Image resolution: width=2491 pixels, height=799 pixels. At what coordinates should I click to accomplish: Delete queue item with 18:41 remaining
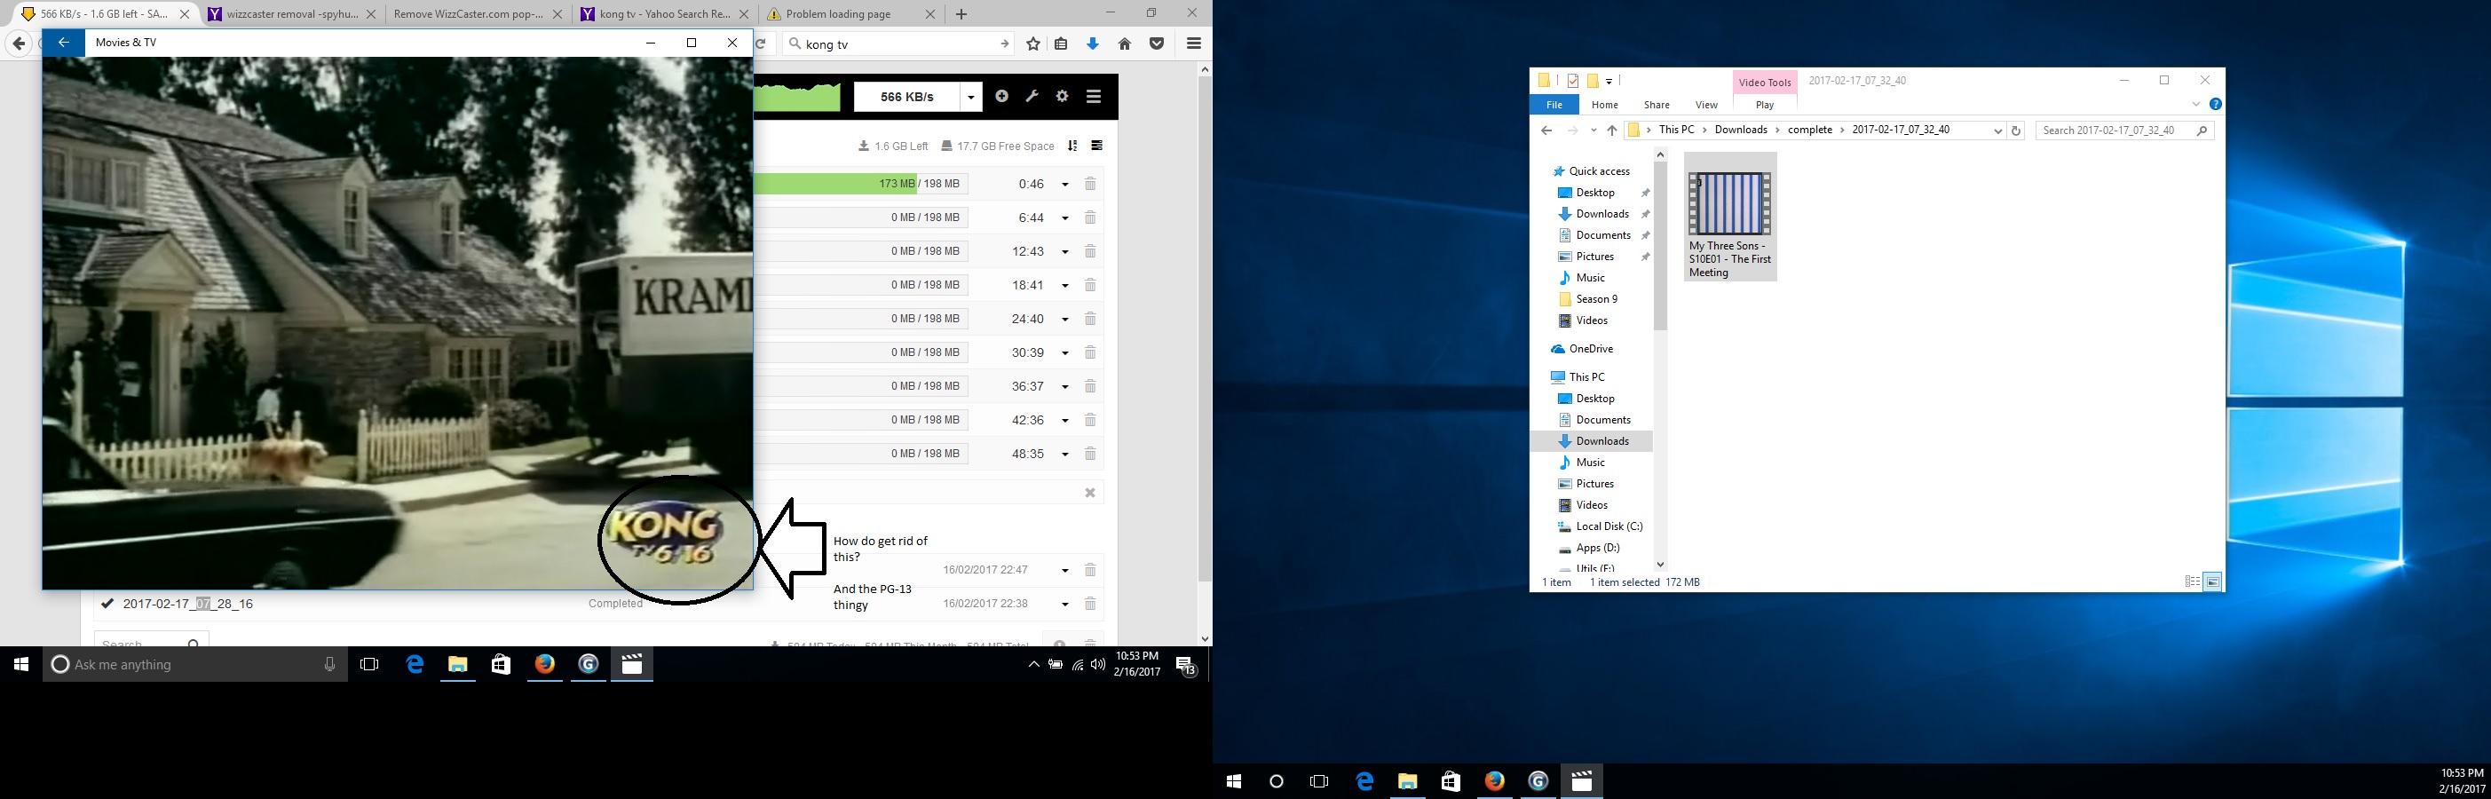tap(1090, 285)
